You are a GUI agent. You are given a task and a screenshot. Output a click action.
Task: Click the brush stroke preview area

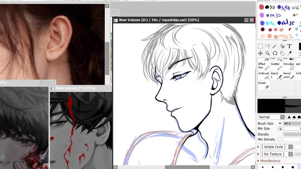279,106
